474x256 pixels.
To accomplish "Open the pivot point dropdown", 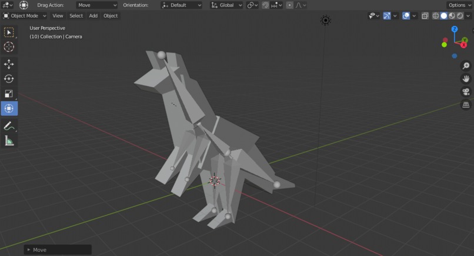I will [x=252, y=5].
